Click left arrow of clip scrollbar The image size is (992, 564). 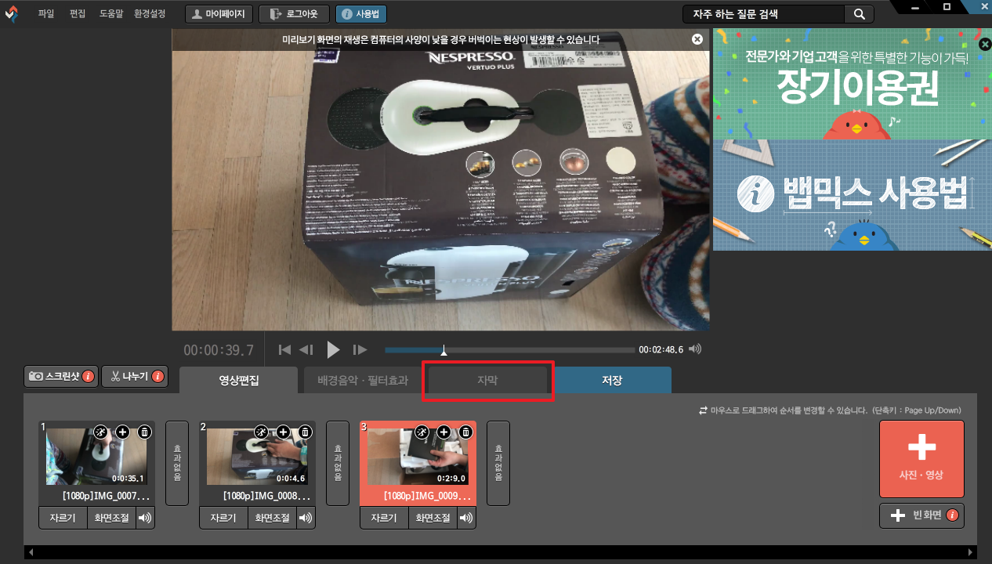pyautogui.click(x=31, y=552)
